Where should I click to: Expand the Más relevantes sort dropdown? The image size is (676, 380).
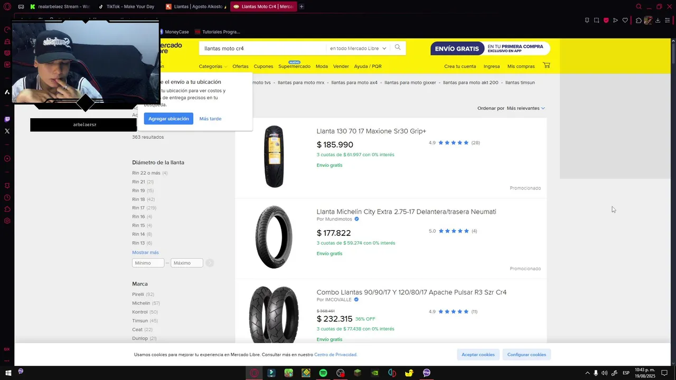pyautogui.click(x=525, y=108)
